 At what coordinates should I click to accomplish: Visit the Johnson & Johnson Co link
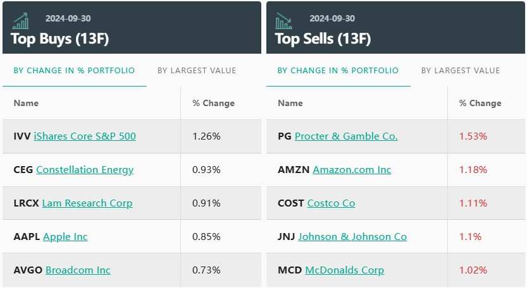coord(352,237)
